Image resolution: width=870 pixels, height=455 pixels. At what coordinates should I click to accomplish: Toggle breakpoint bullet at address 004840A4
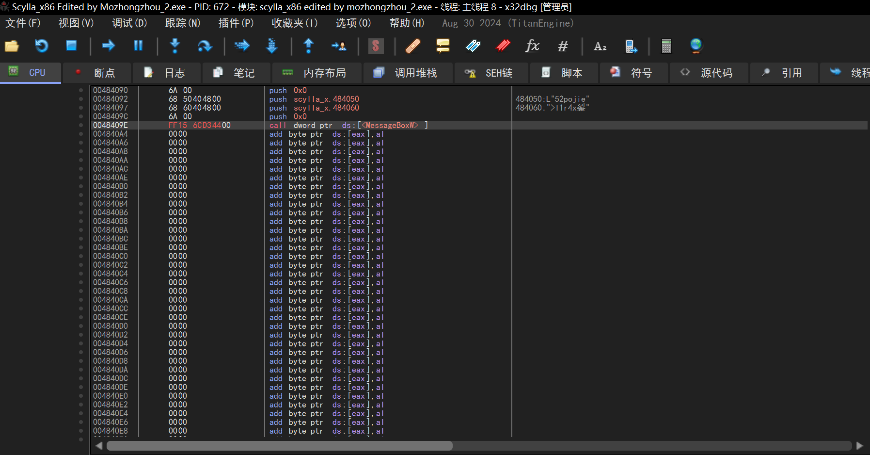pyautogui.click(x=81, y=134)
